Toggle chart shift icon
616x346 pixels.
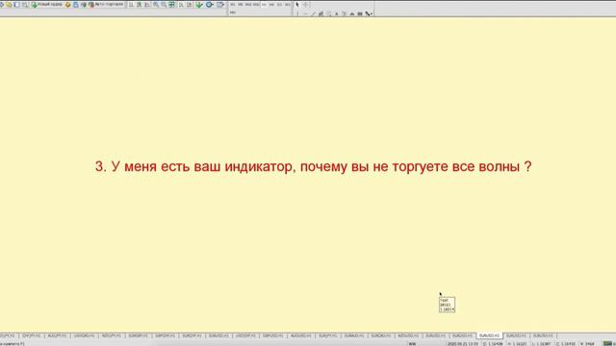click(x=190, y=5)
